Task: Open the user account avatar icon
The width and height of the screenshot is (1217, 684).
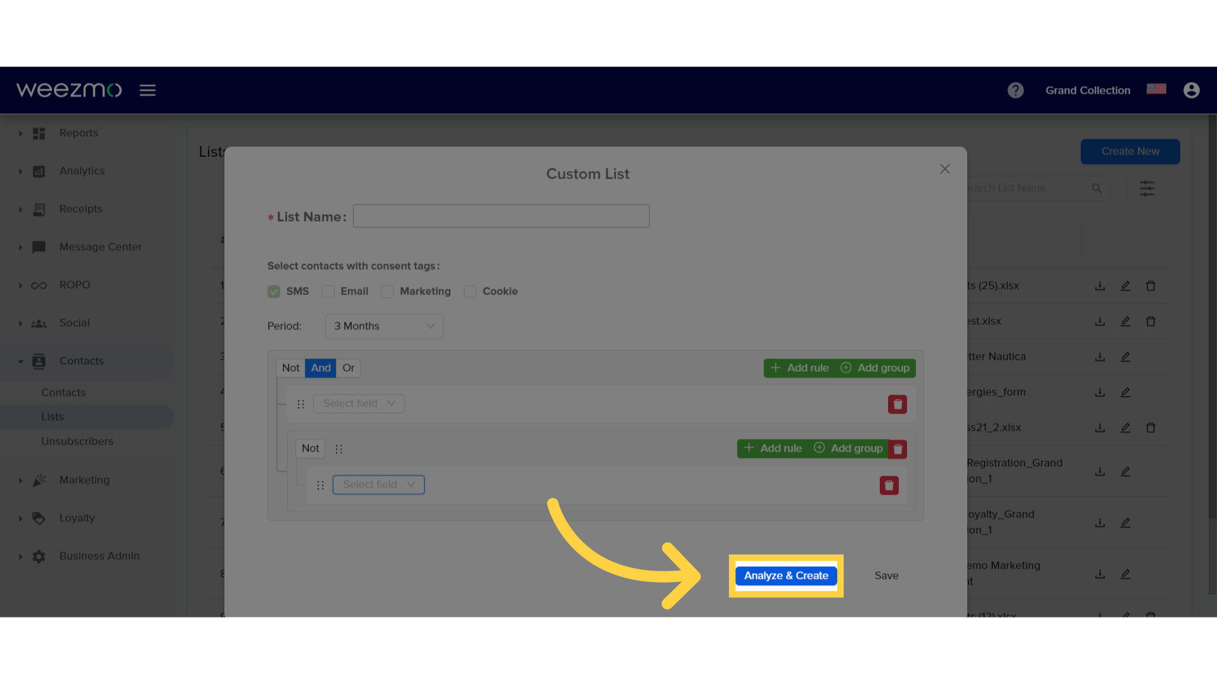Action: 1192,90
